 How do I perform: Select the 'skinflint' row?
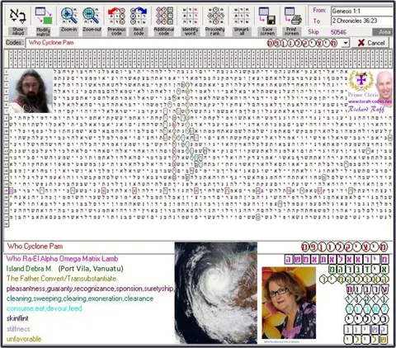[17, 318]
